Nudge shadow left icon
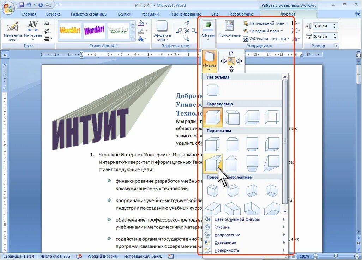The height and width of the screenshot is (260, 362). coord(179,31)
